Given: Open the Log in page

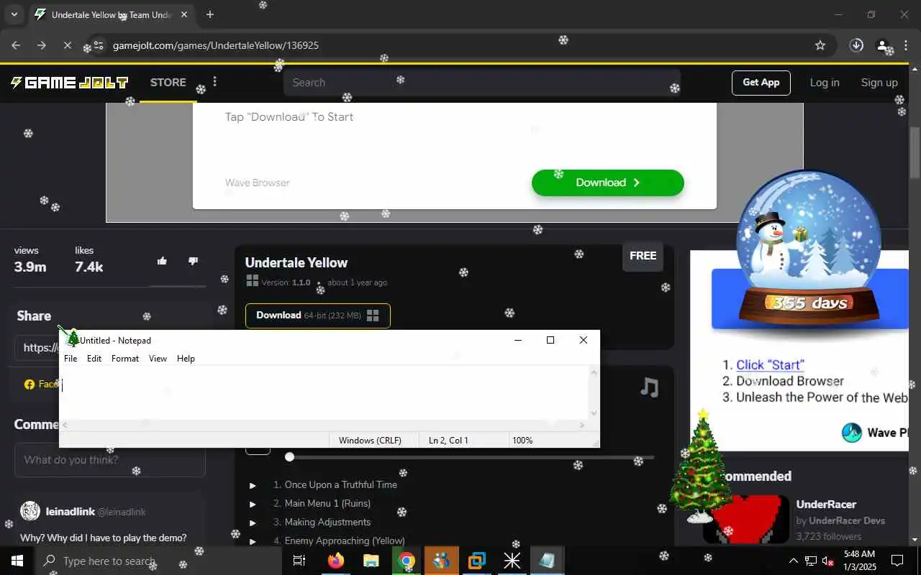Looking at the screenshot, I should (825, 83).
